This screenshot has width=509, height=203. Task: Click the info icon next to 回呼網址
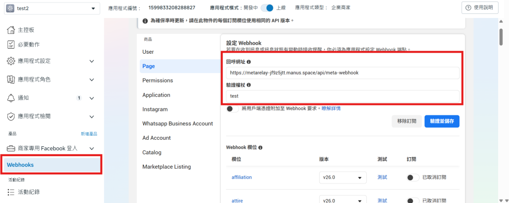(x=249, y=61)
